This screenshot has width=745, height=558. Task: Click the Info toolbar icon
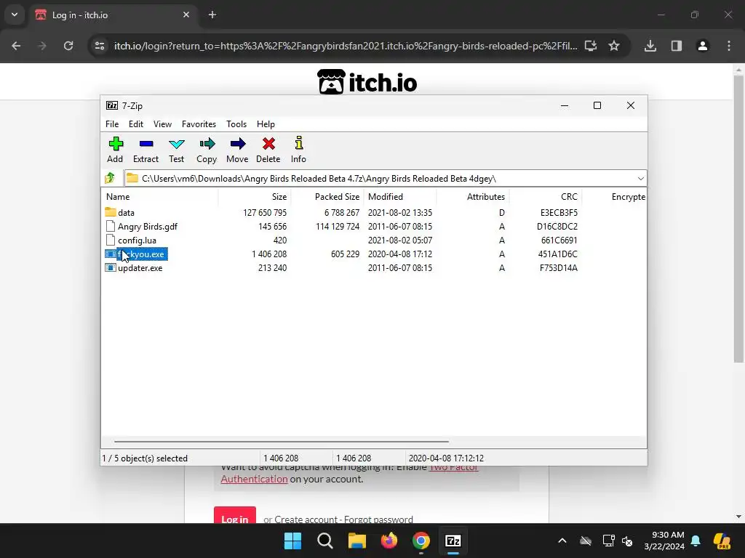click(x=298, y=143)
